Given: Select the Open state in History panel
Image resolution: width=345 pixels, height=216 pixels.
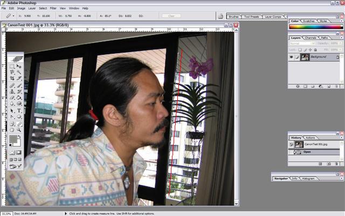Looking at the screenshot, I should pyautogui.click(x=307, y=152).
